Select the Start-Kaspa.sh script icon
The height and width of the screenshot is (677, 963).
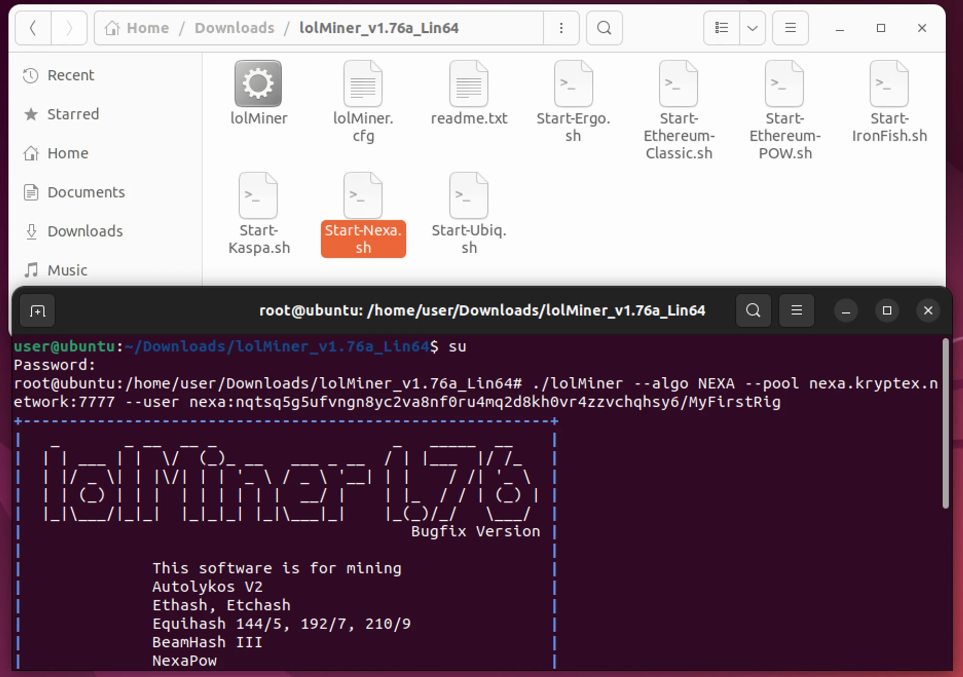258,196
